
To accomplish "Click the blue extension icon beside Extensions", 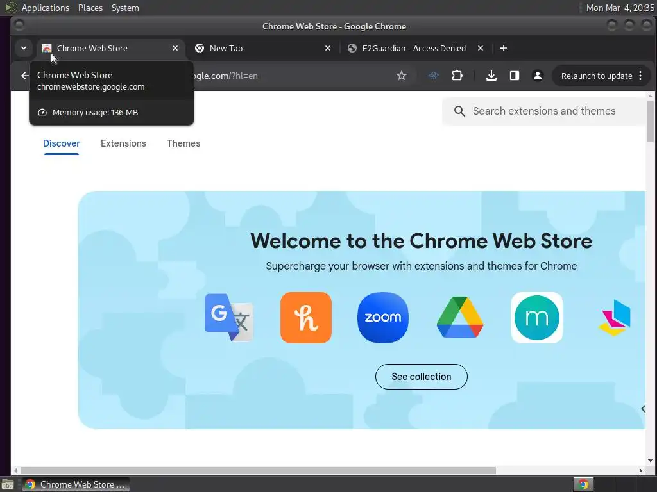I will [x=434, y=76].
